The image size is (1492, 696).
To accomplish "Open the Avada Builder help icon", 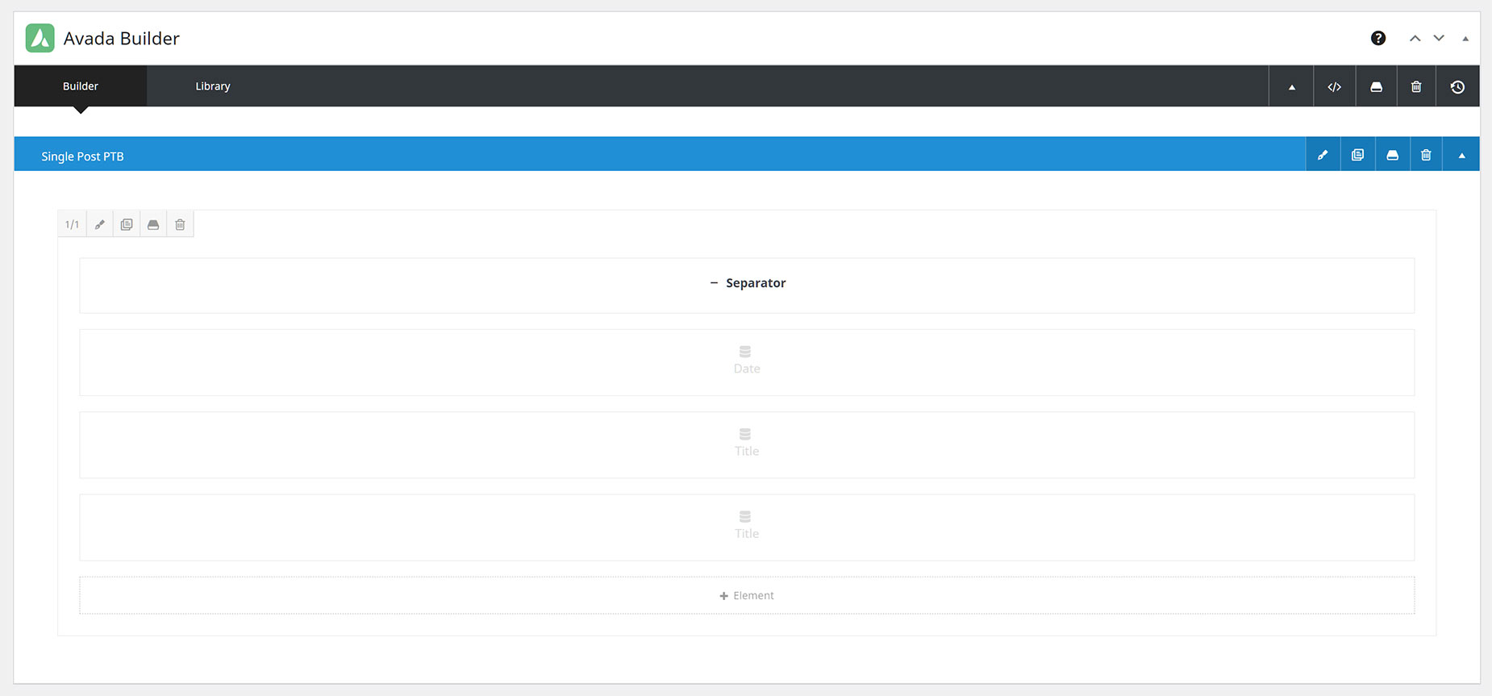I will click(x=1378, y=38).
